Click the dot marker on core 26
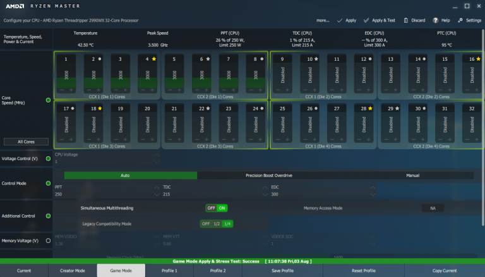 [316, 108]
